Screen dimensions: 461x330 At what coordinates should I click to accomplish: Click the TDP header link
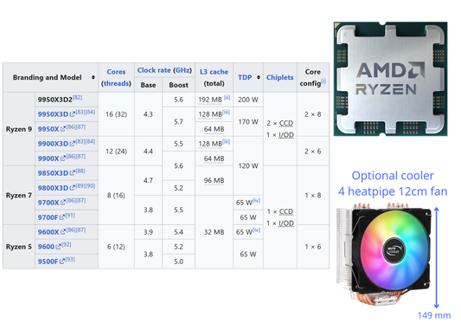245,77
